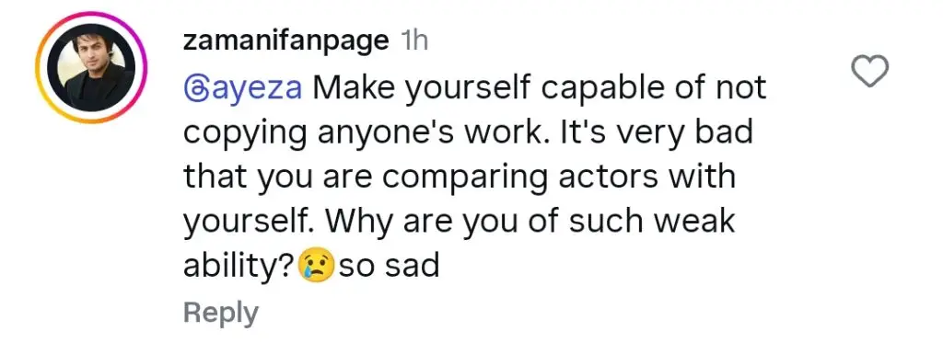Click the zamanifanpage username
943x343 pixels.
pos(285,40)
